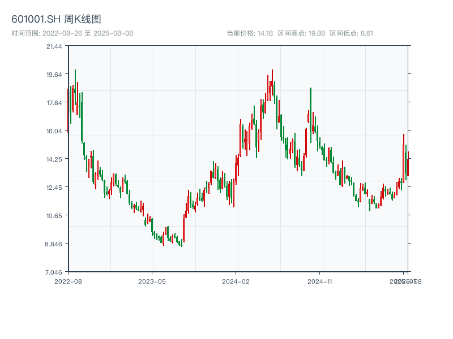The height and width of the screenshot is (339, 453).
Task: Click the tall green candle at late 2024 spike
Action: tap(311, 115)
